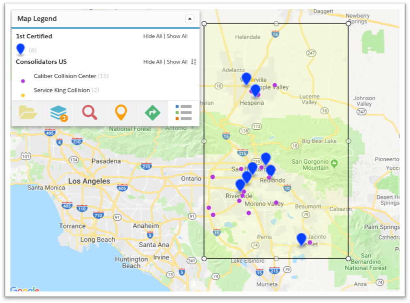Collapse the Map Legend panel arrow

click(x=189, y=19)
